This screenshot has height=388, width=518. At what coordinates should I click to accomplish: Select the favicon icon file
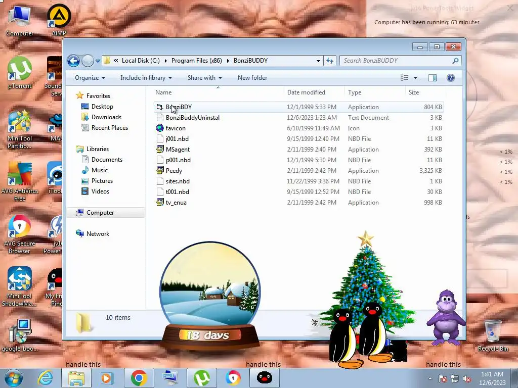click(x=298, y=128)
